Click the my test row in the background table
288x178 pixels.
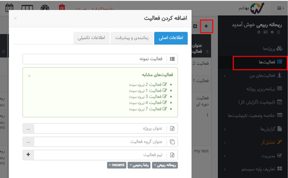pos(201,151)
